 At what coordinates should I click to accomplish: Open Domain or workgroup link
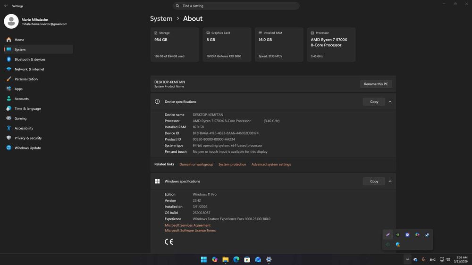point(196,165)
